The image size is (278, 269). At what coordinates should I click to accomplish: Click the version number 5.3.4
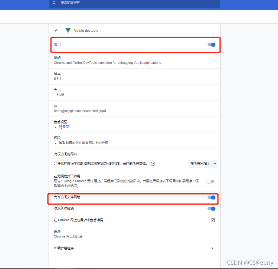57,79
